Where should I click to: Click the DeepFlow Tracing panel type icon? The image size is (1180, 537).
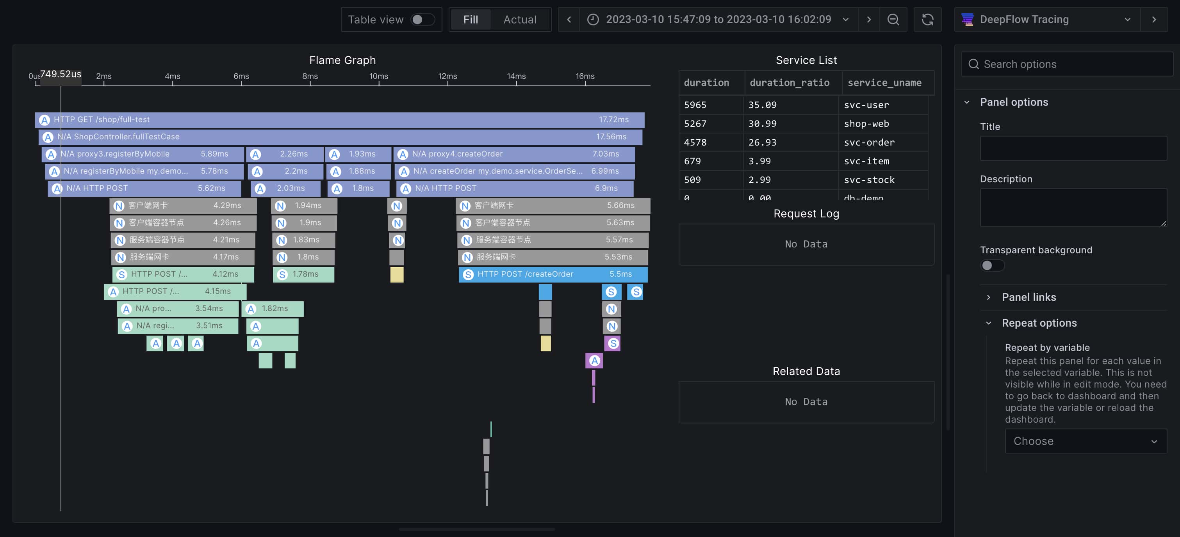(x=968, y=19)
